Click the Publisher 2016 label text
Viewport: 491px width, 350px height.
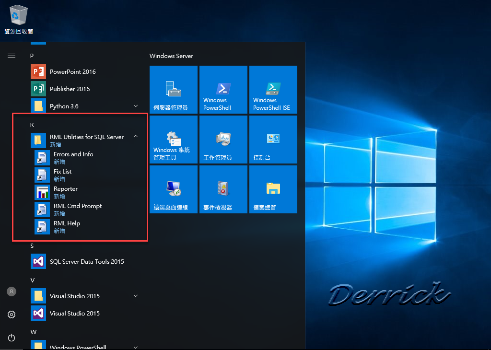tap(70, 89)
